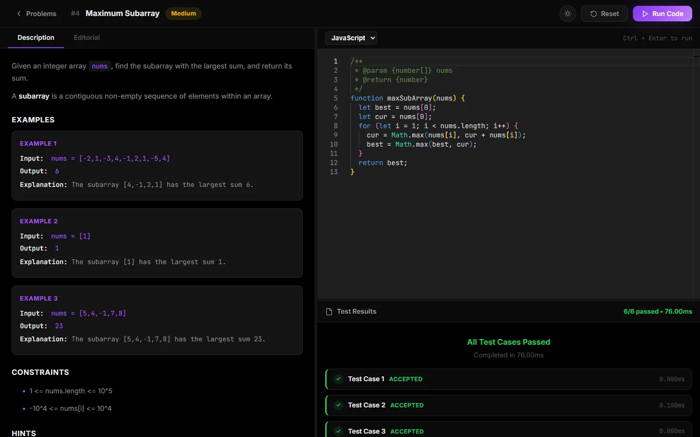Click the 'EXAMPLE 2' label
Screen dimensions: 700x437
point(39,221)
